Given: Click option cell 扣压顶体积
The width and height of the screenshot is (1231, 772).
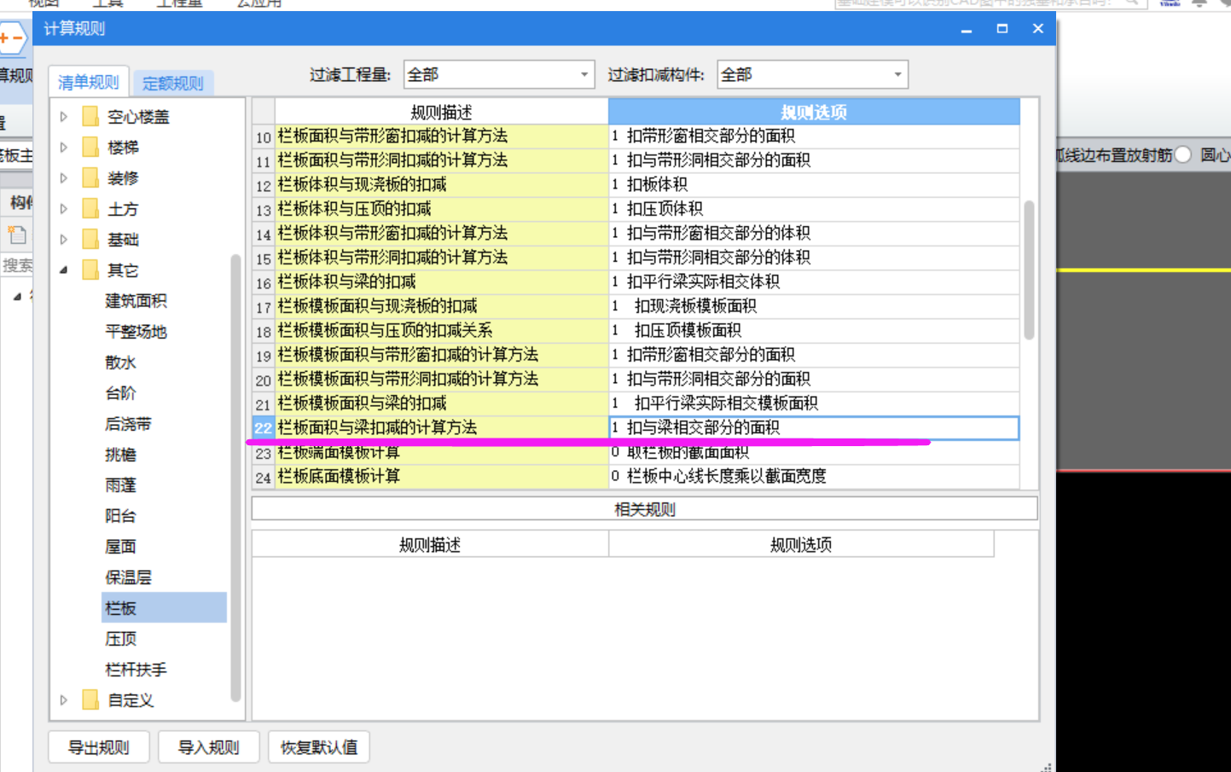Looking at the screenshot, I should click(814, 209).
